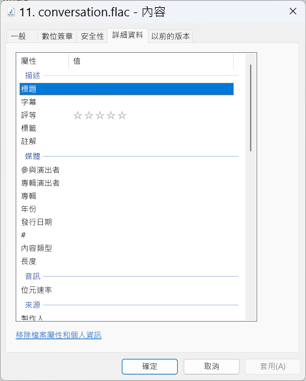This screenshot has height=381, width=306.
Task: Open the 安全性 tab
Action: pyautogui.click(x=92, y=37)
